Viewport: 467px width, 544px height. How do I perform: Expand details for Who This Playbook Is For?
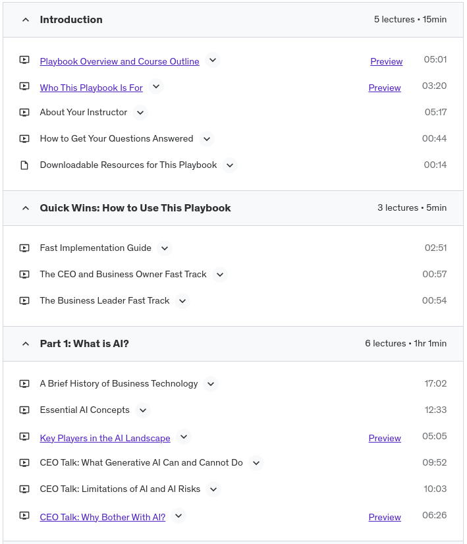pos(155,86)
